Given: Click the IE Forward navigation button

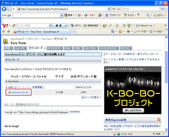Looking at the screenshot, I should (9, 9).
